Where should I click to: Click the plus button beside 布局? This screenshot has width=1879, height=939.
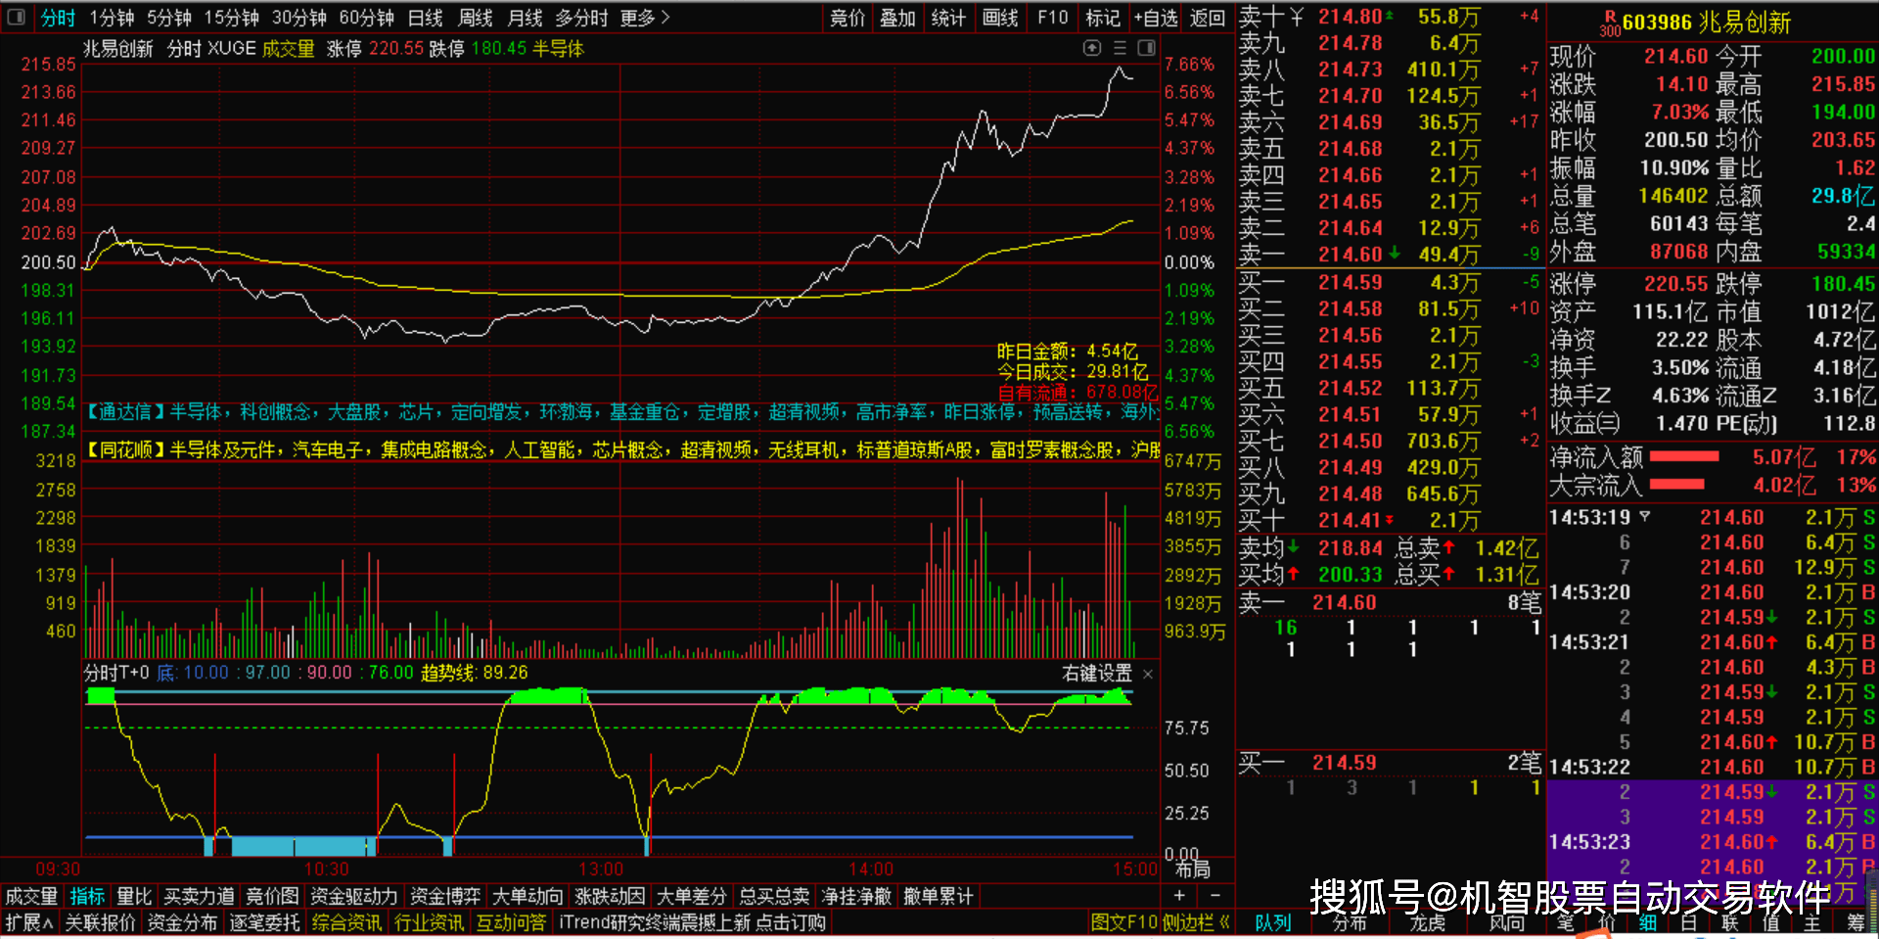[1179, 896]
